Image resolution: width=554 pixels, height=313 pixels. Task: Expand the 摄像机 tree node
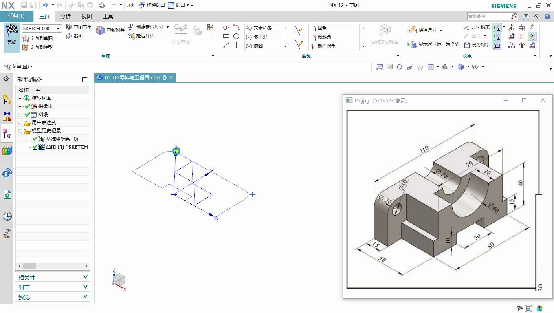pyautogui.click(x=20, y=106)
